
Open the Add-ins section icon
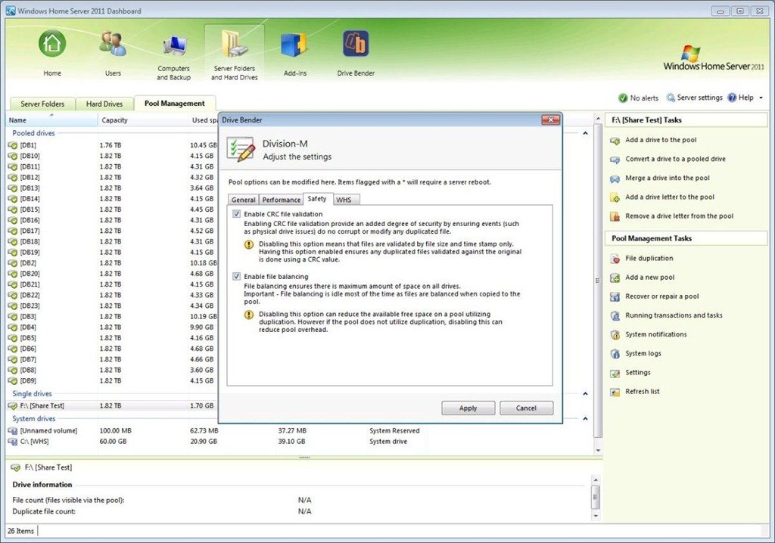tap(294, 45)
